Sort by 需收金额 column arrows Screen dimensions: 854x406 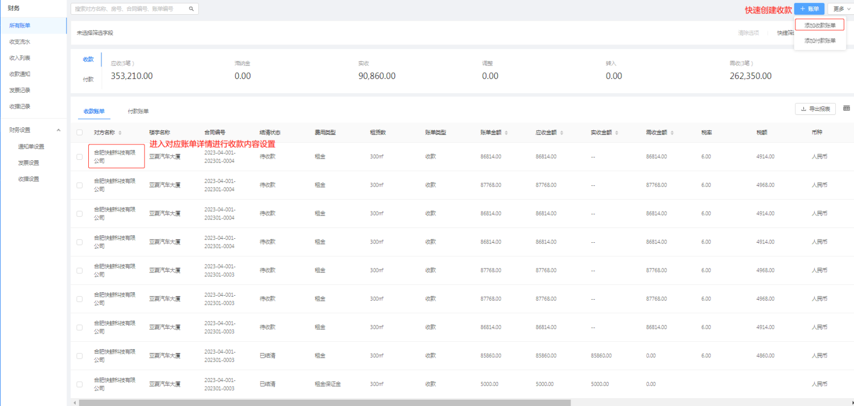click(672, 132)
